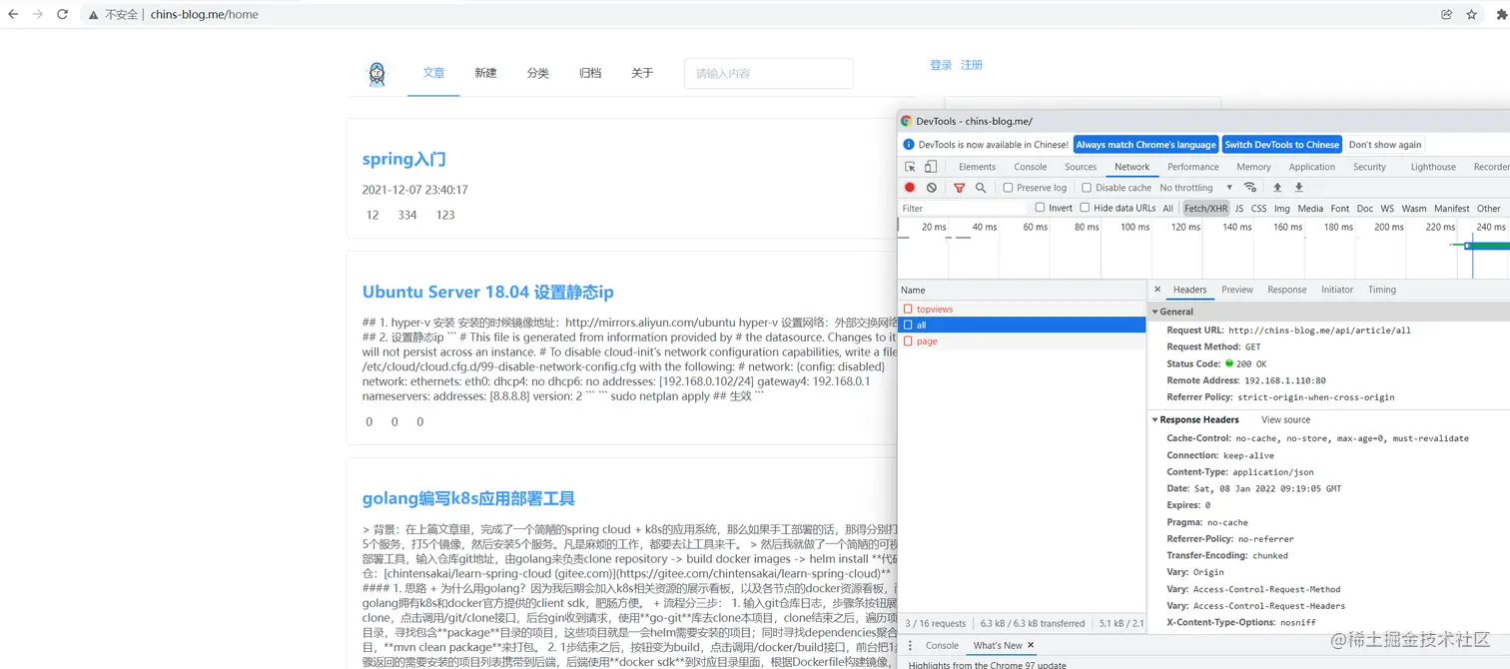Switch to the Sources panel tab

(x=1081, y=167)
